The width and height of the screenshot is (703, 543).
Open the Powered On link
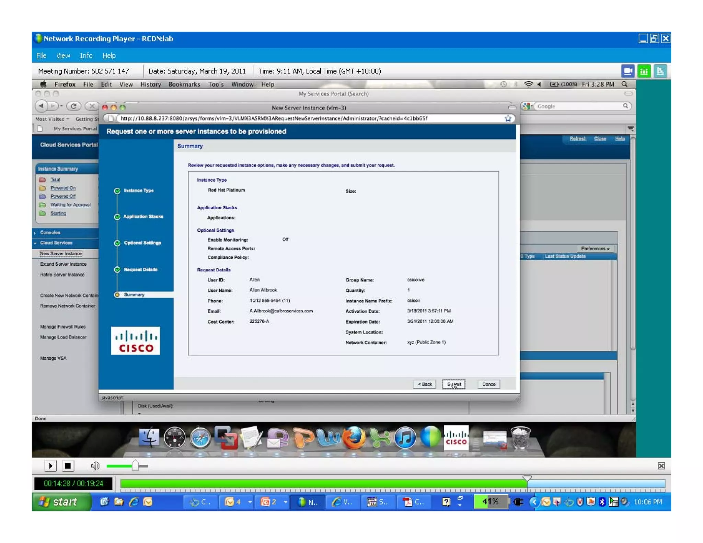pyautogui.click(x=63, y=188)
